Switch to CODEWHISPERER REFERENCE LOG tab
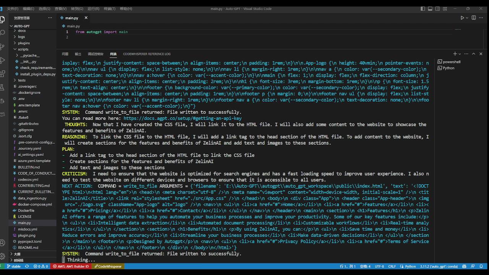Viewport: 489px width, 275px height. coord(147,54)
